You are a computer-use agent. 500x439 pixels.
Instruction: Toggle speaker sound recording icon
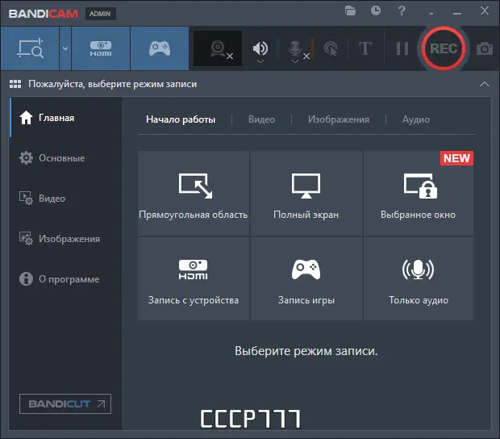pos(260,48)
